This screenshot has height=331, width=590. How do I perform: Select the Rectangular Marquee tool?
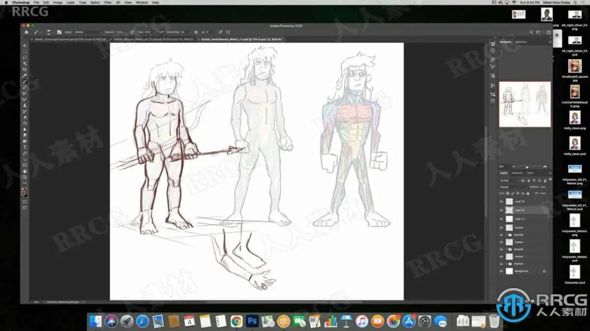(25, 51)
